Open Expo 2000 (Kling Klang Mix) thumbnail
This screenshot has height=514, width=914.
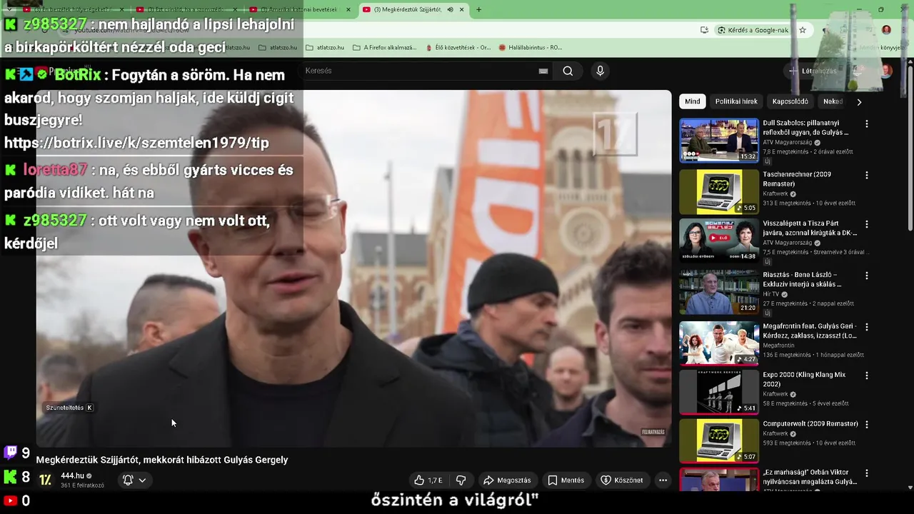pyautogui.click(x=719, y=392)
